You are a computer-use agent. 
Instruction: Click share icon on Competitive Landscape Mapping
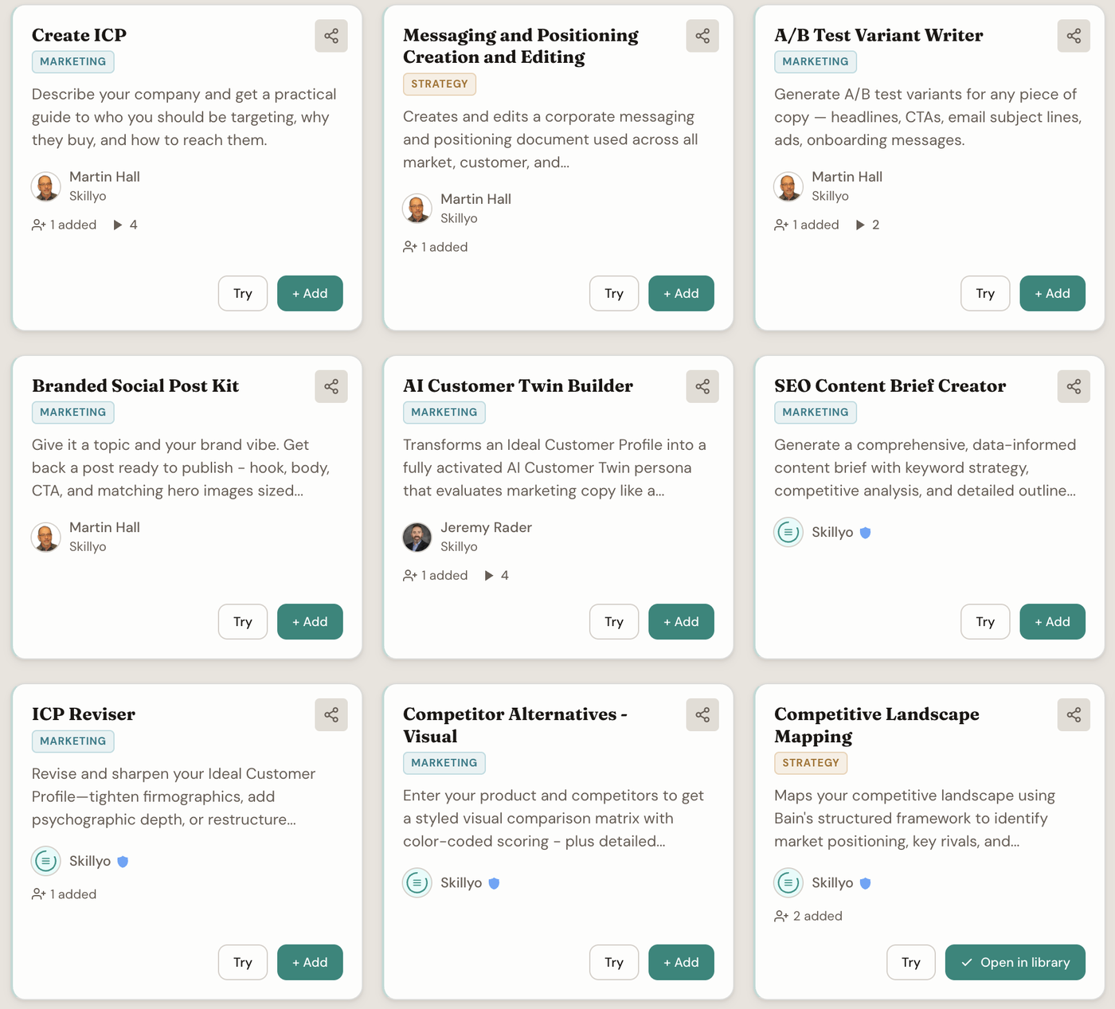[x=1074, y=715]
